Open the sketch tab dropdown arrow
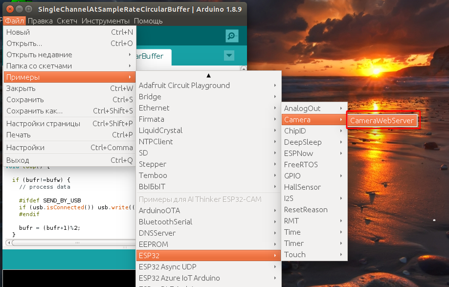Viewport: 449px width, 287px height. coord(229,56)
